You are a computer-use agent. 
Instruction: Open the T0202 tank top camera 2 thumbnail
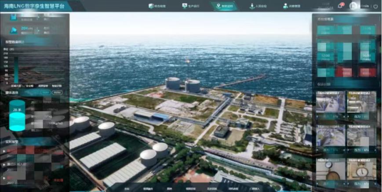(361, 102)
